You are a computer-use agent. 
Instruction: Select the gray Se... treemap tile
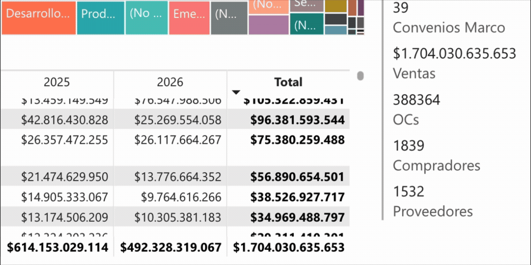point(307,5)
